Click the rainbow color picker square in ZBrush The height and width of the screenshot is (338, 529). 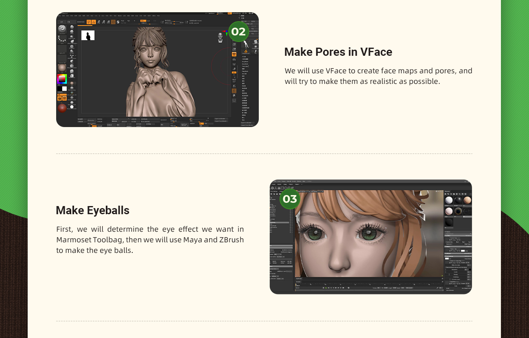(62, 79)
